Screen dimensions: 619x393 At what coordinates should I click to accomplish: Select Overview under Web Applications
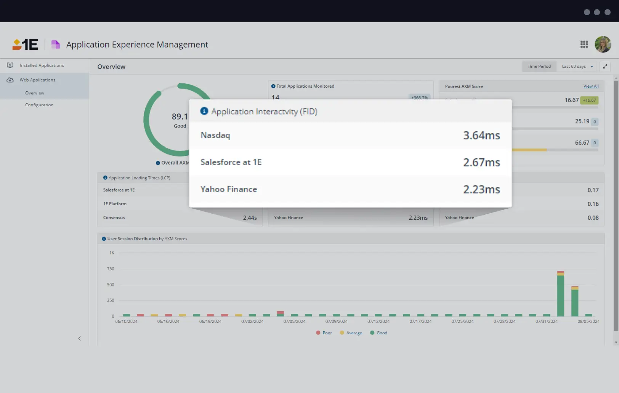35,93
